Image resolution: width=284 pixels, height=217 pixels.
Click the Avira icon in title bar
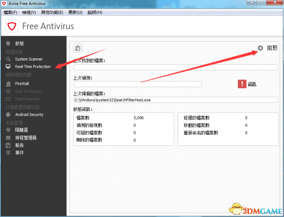pyautogui.click(x=4, y=4)
